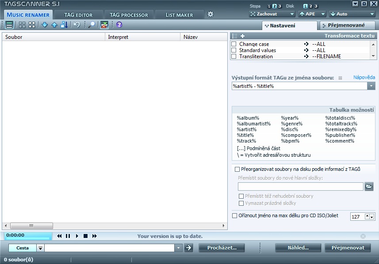Open the Nápověda help link

[x=364, y=77]
